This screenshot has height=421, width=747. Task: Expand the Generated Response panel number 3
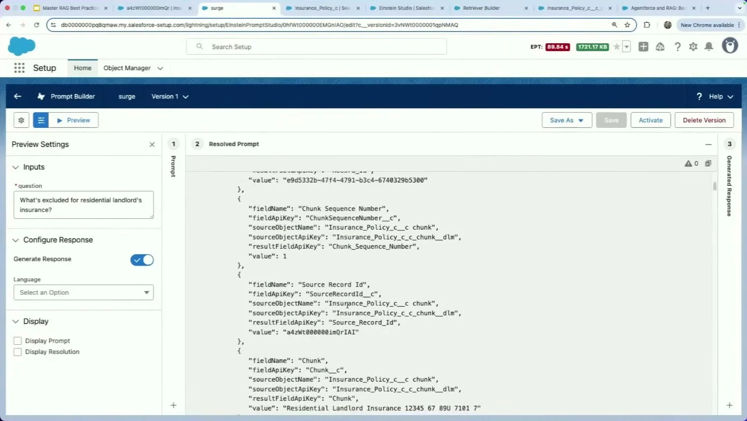coord(729,144)
